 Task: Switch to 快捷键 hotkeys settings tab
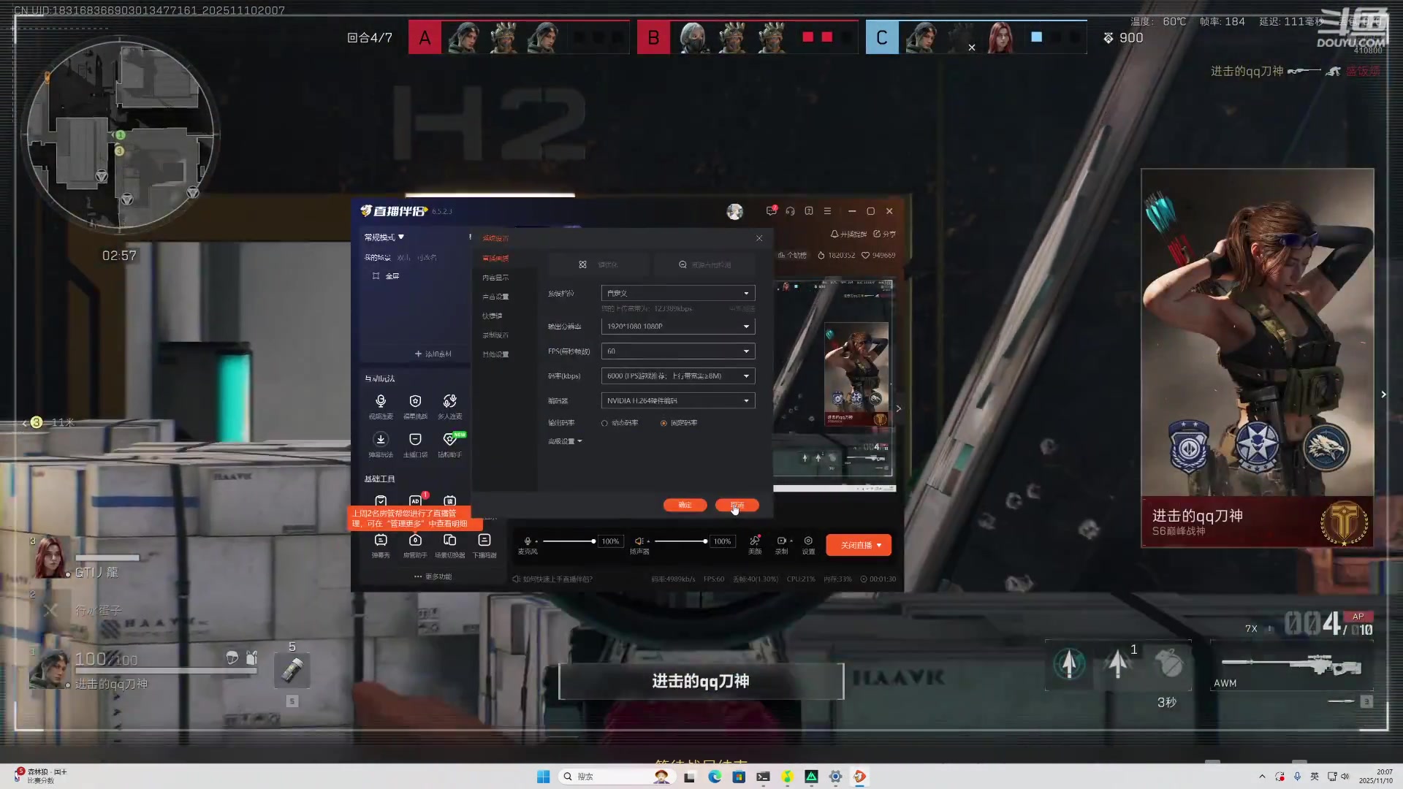[x=493, y=316]
